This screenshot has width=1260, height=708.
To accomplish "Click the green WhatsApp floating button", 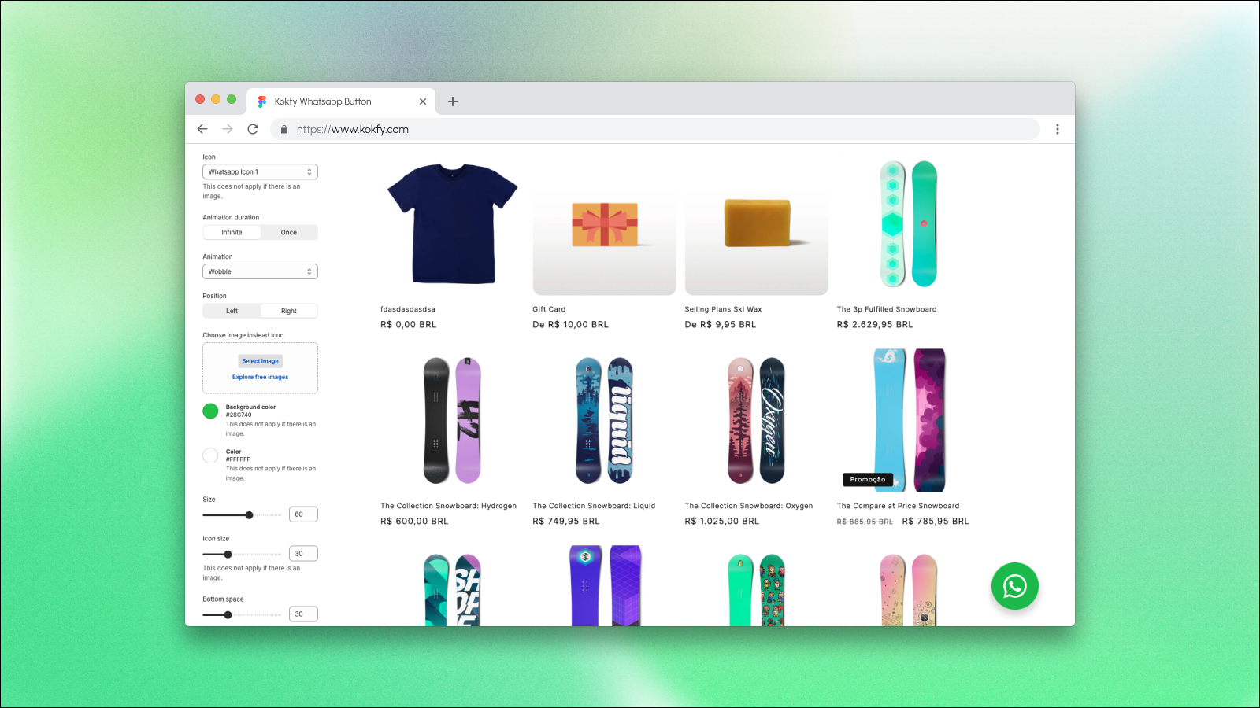I will [1015, 586].
